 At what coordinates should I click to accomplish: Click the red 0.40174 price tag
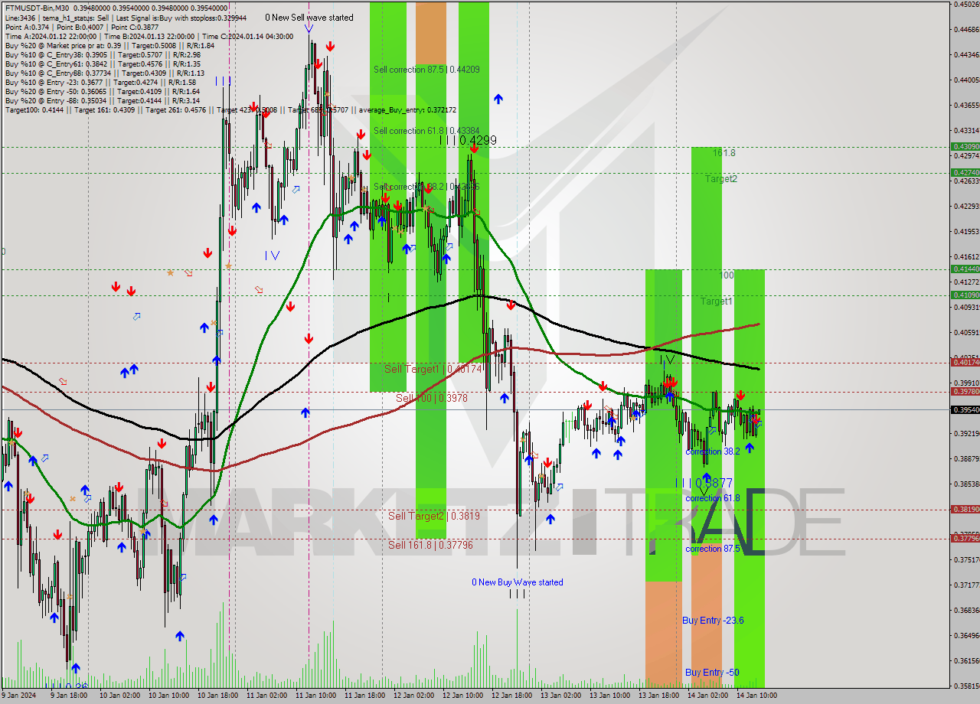965,362
